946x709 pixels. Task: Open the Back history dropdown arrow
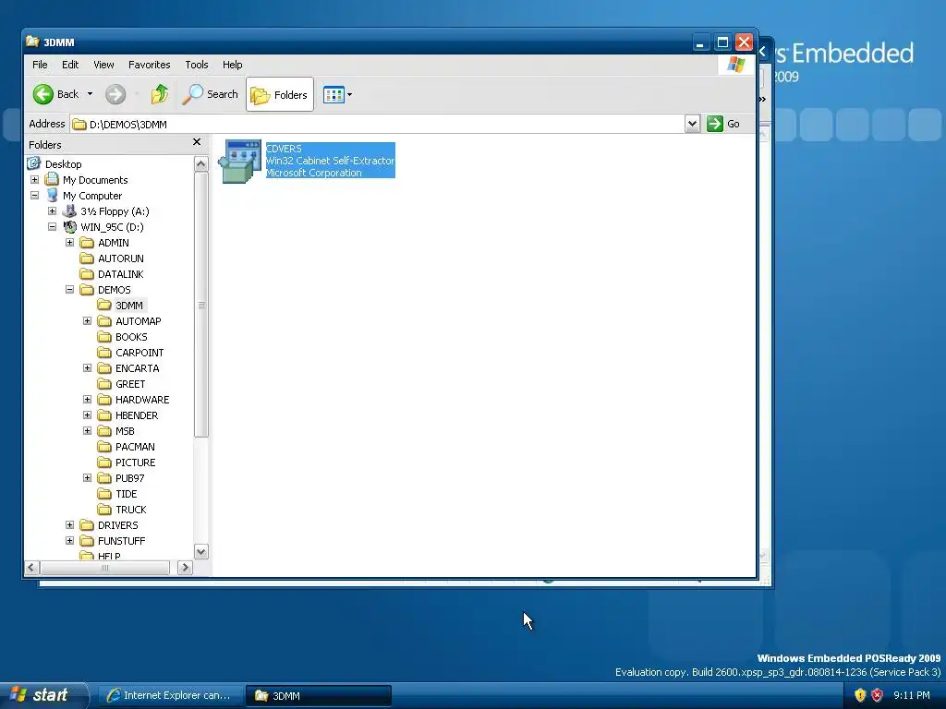click(90, 94)
